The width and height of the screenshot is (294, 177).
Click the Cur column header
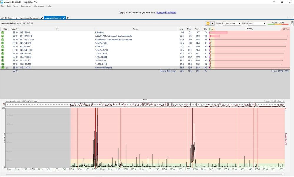click(197, 29)
